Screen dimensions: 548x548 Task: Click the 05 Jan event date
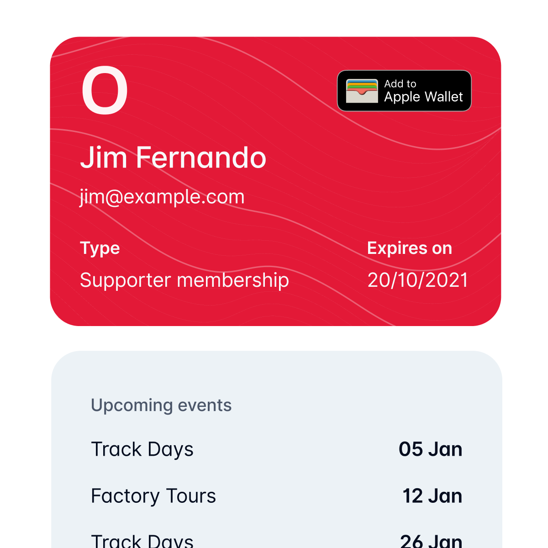coord(431,449)
